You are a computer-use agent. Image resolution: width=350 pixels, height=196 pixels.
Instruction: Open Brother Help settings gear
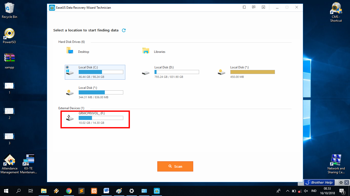[x=341, y=182]
